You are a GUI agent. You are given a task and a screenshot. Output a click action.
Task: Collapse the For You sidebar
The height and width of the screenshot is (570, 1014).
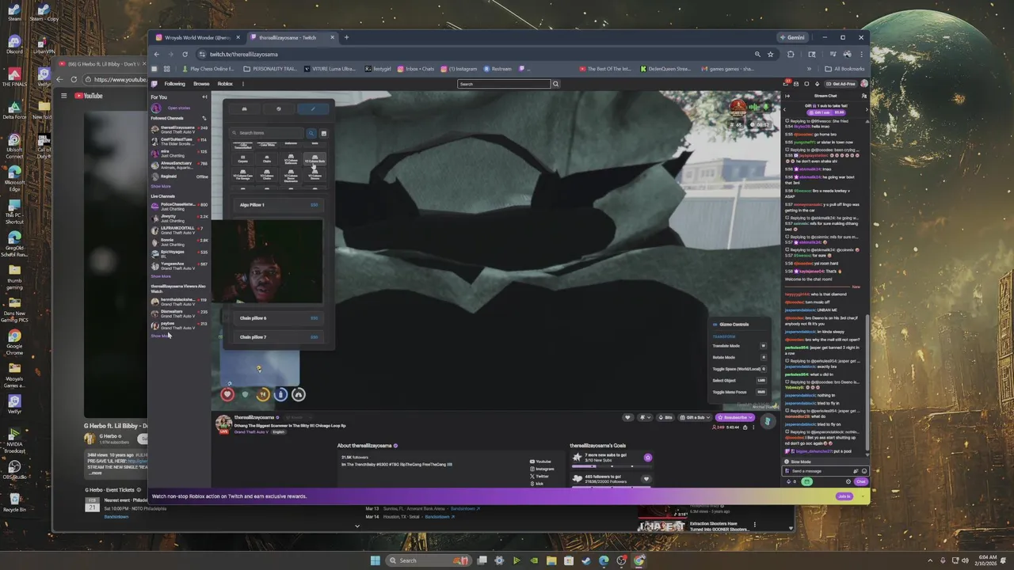tap(204, 97)
